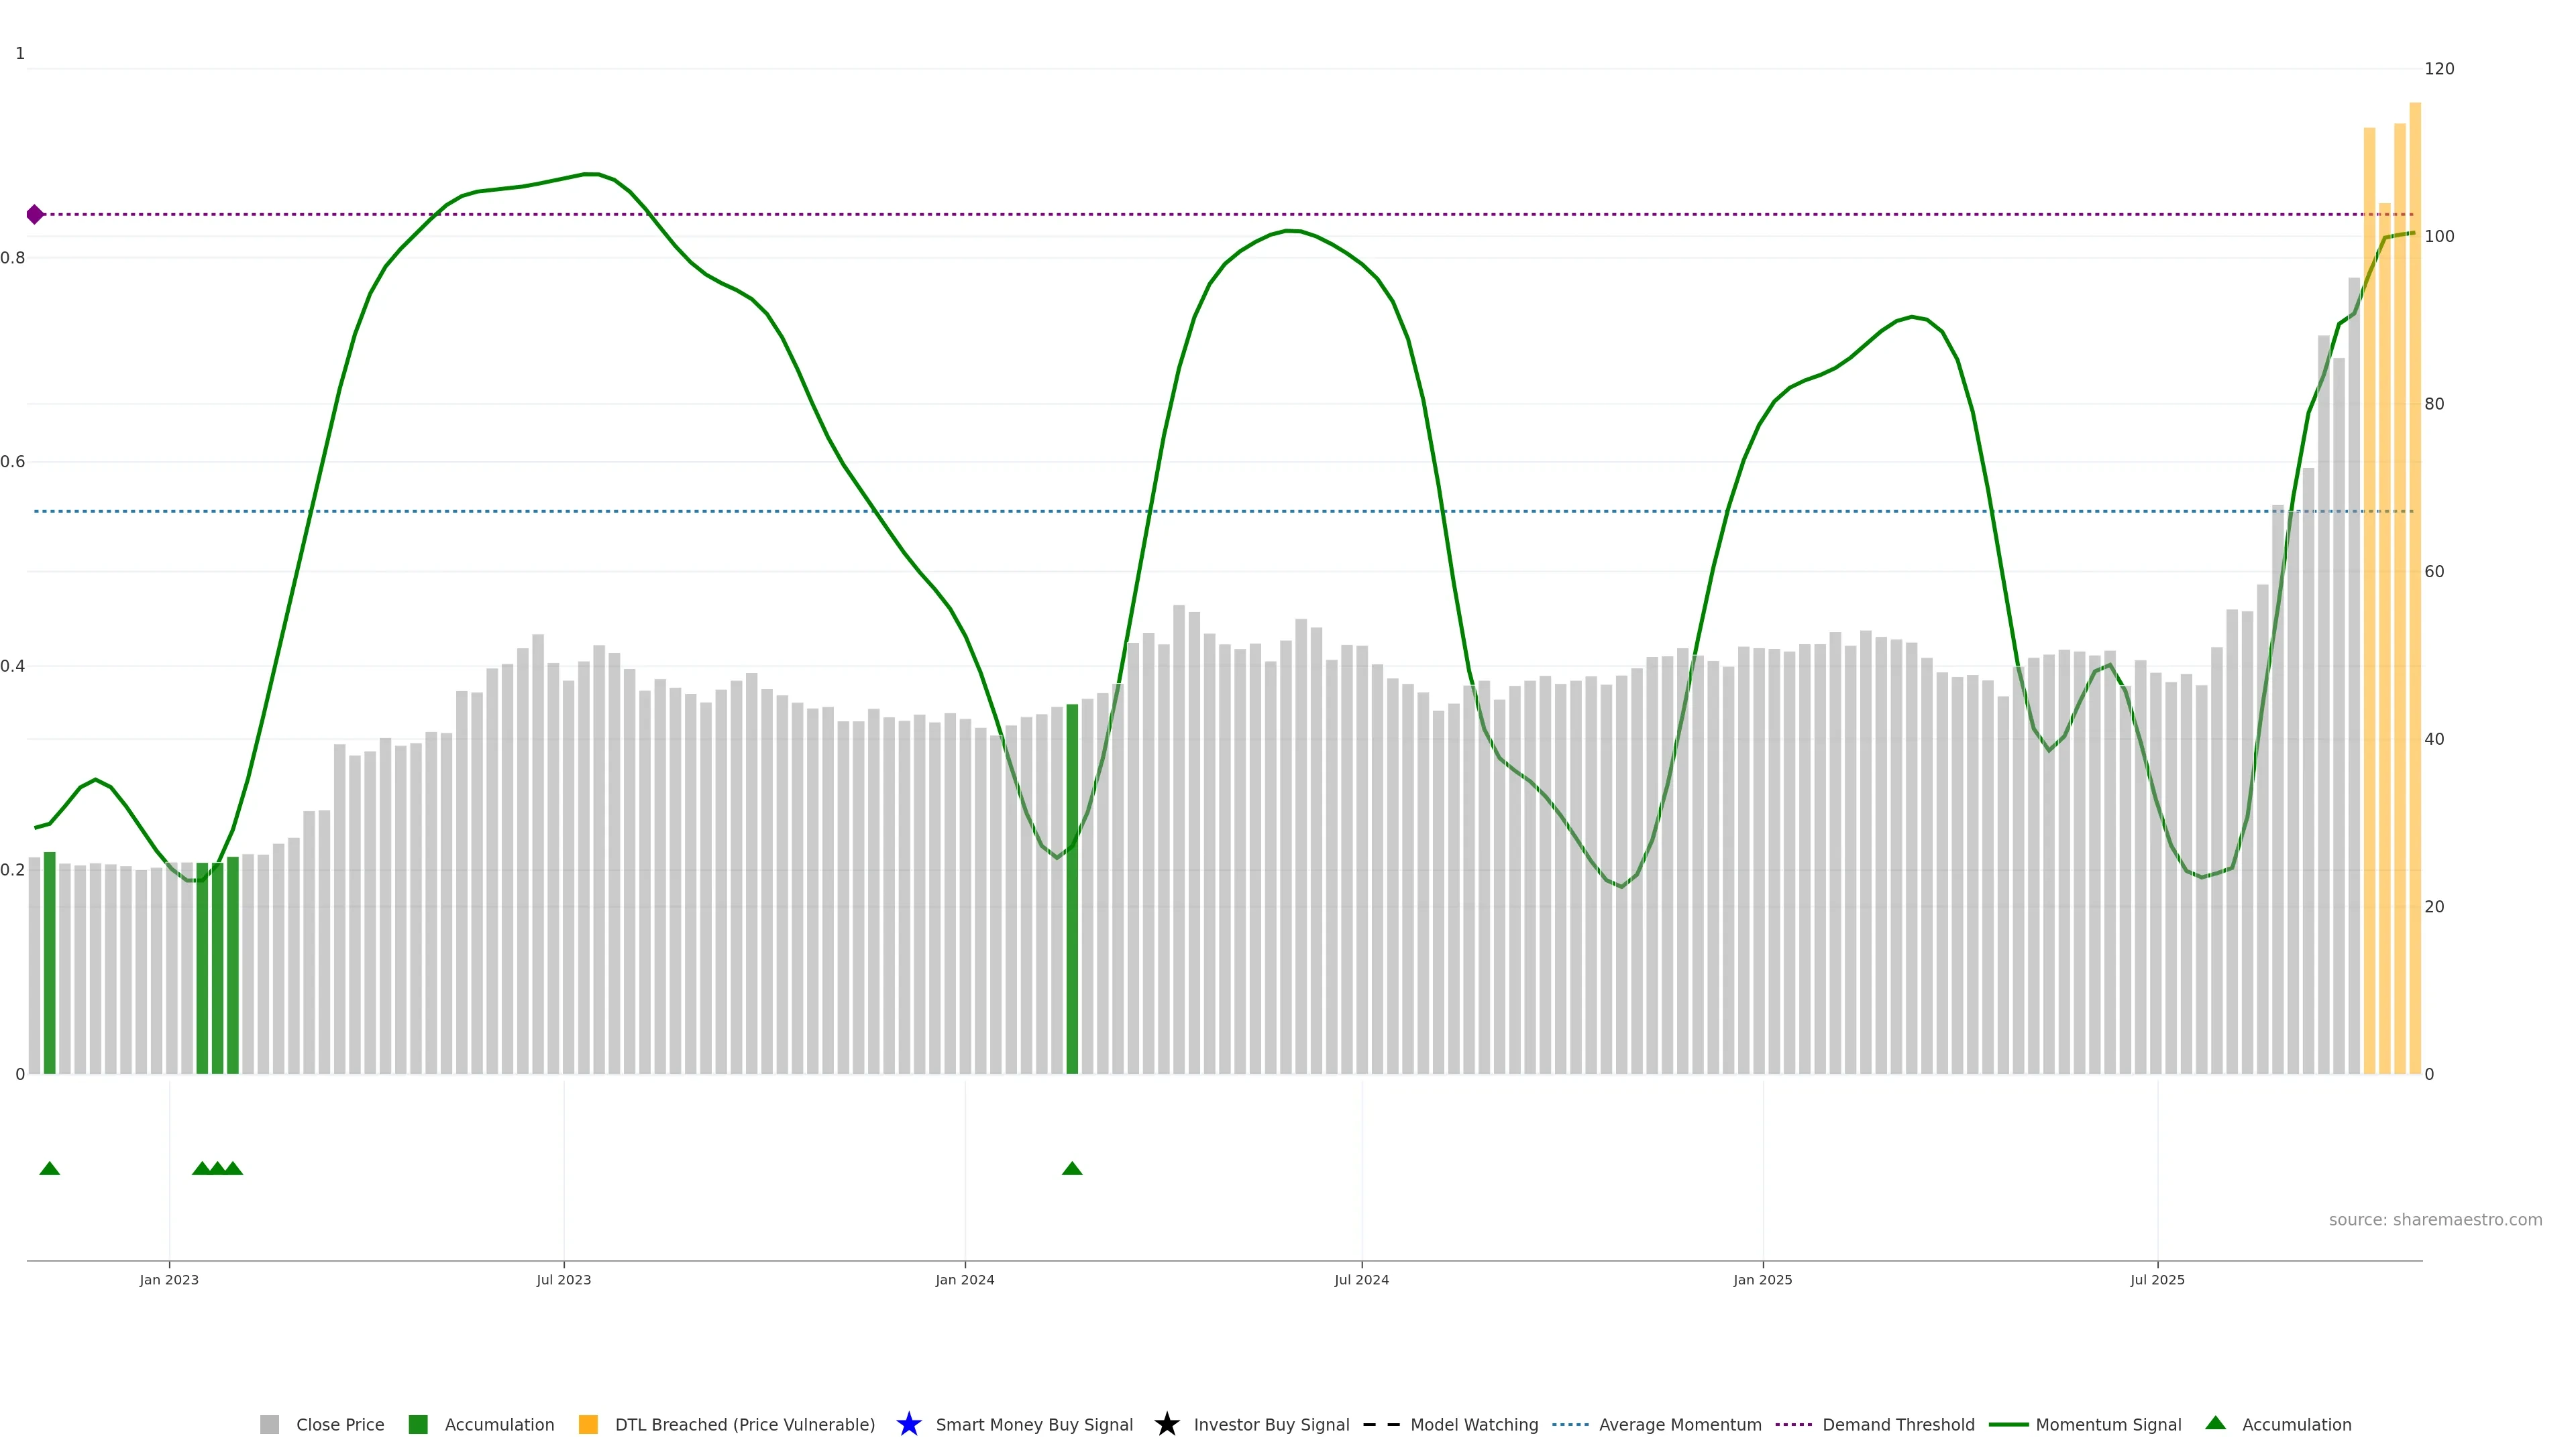
Task: Click the green Accumulation legend square
Action: pos(418,1424)
